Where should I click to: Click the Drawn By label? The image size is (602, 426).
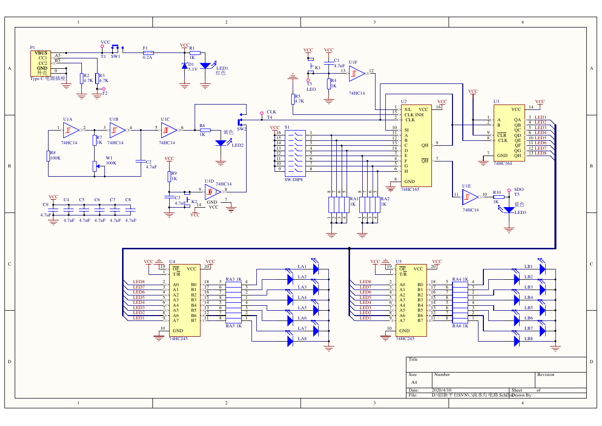(x=522, y=395)
